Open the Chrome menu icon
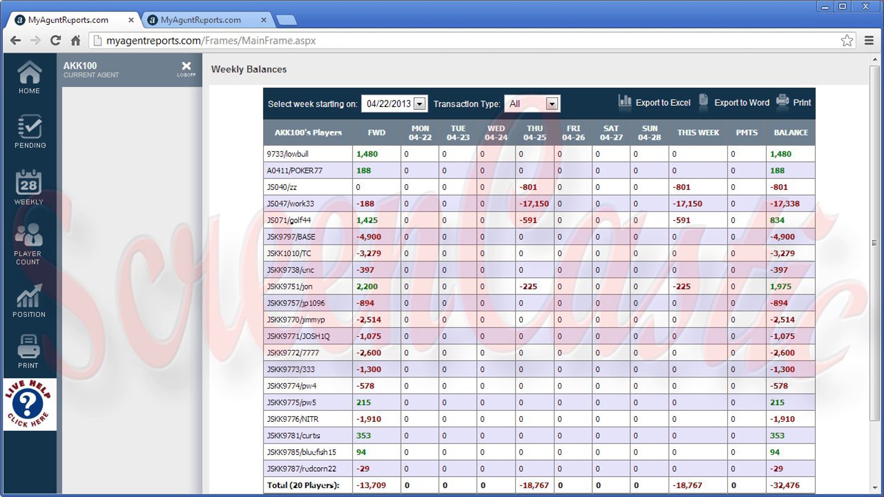884x497 pixels. 869,40
